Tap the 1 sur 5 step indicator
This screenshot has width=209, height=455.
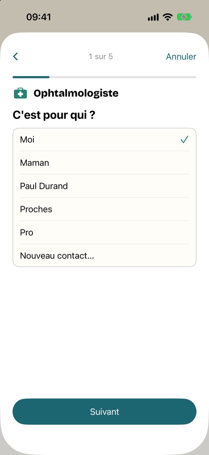pyautogui.click(x=101, y=56)
